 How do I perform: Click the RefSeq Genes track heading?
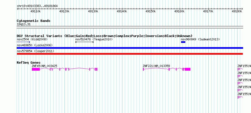coord(29,63)
